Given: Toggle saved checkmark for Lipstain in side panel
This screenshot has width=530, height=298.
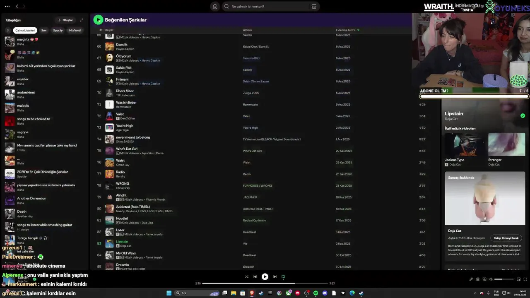Looking at the screenshot, I should click(523, 116).
